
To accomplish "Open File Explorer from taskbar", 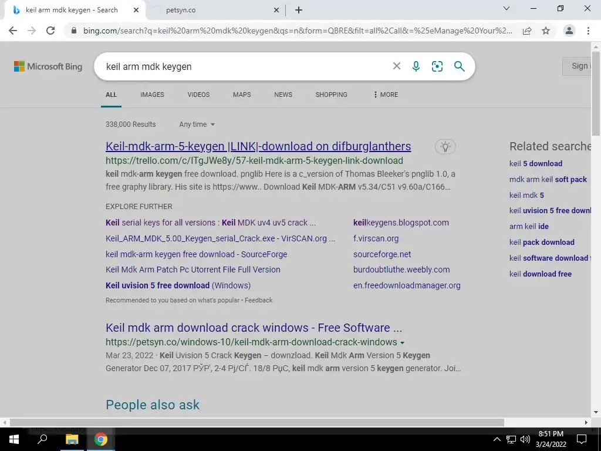I will click(72, 439).
